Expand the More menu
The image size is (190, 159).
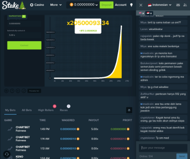click(56, 5)
